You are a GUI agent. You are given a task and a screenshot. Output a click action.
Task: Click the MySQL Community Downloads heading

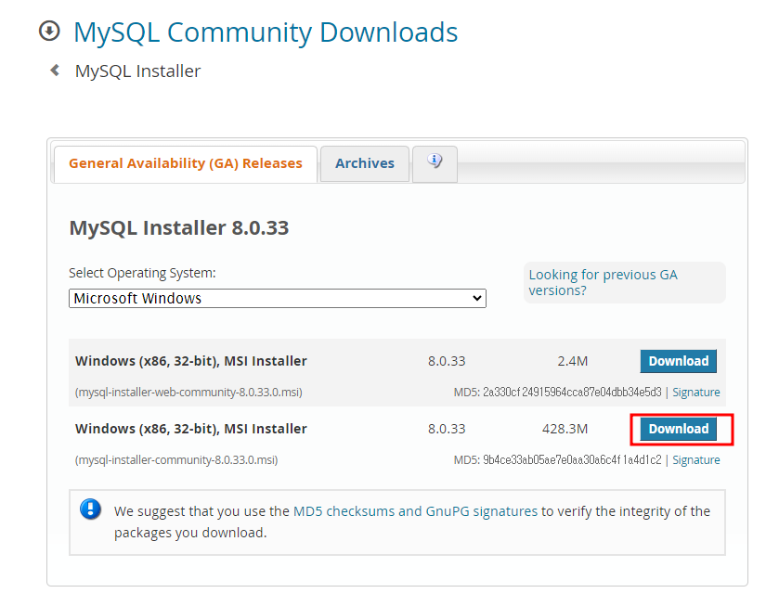[x=266, y=32]
